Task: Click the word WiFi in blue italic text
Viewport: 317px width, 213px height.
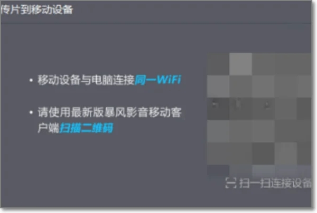Action: (x=169, y=80)
